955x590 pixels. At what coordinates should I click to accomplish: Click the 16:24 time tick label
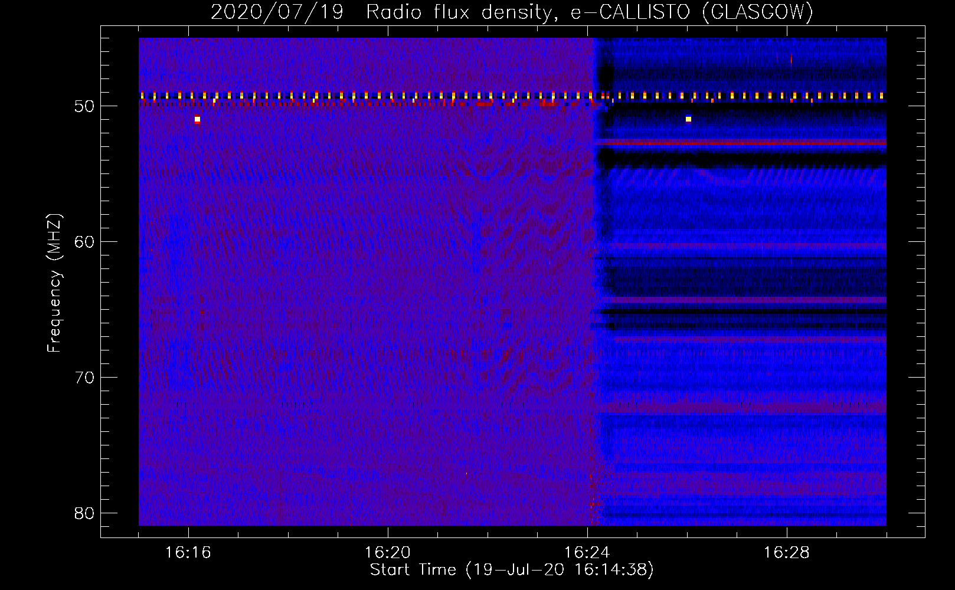[x=587, y=553]
